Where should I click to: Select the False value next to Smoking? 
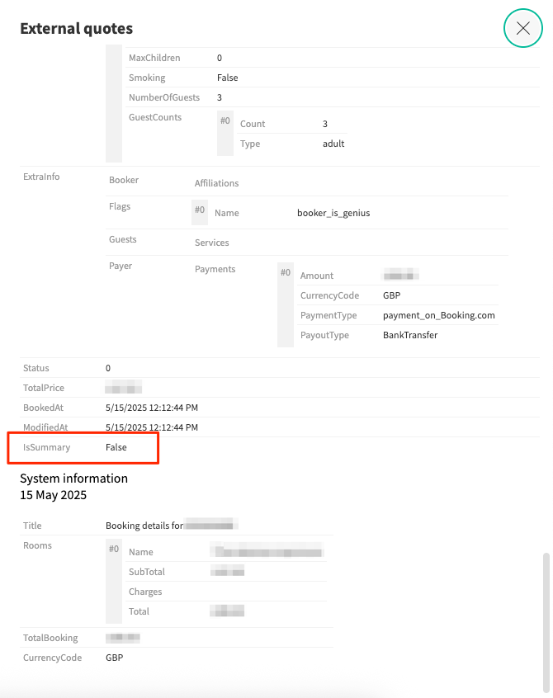coord(227,78)
